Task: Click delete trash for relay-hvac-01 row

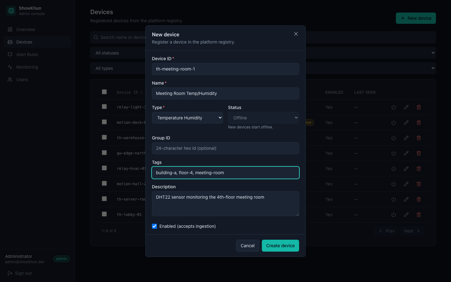Action: click(x=419, y=169)
